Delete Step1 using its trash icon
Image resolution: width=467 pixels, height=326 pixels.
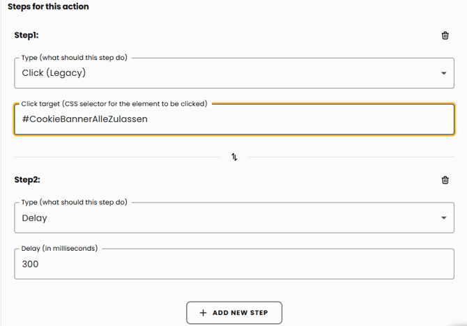pos(445,36)
